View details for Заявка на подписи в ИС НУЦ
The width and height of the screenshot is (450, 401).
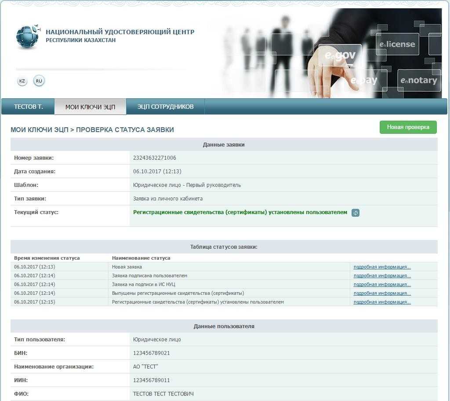pyautogui.click(x=382, y=284)
